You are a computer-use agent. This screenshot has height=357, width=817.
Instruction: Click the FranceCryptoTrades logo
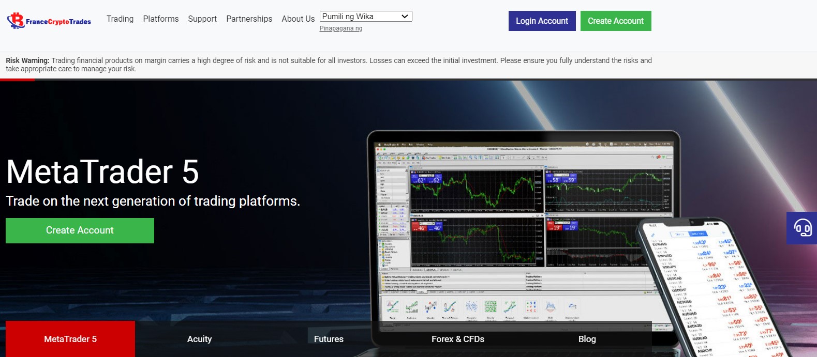coord(49,21)
